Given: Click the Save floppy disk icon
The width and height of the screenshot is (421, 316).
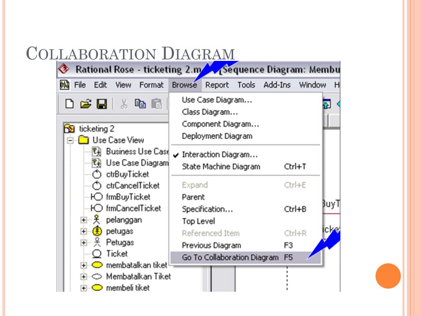Looking at the screenshot, I should [102, 104].
